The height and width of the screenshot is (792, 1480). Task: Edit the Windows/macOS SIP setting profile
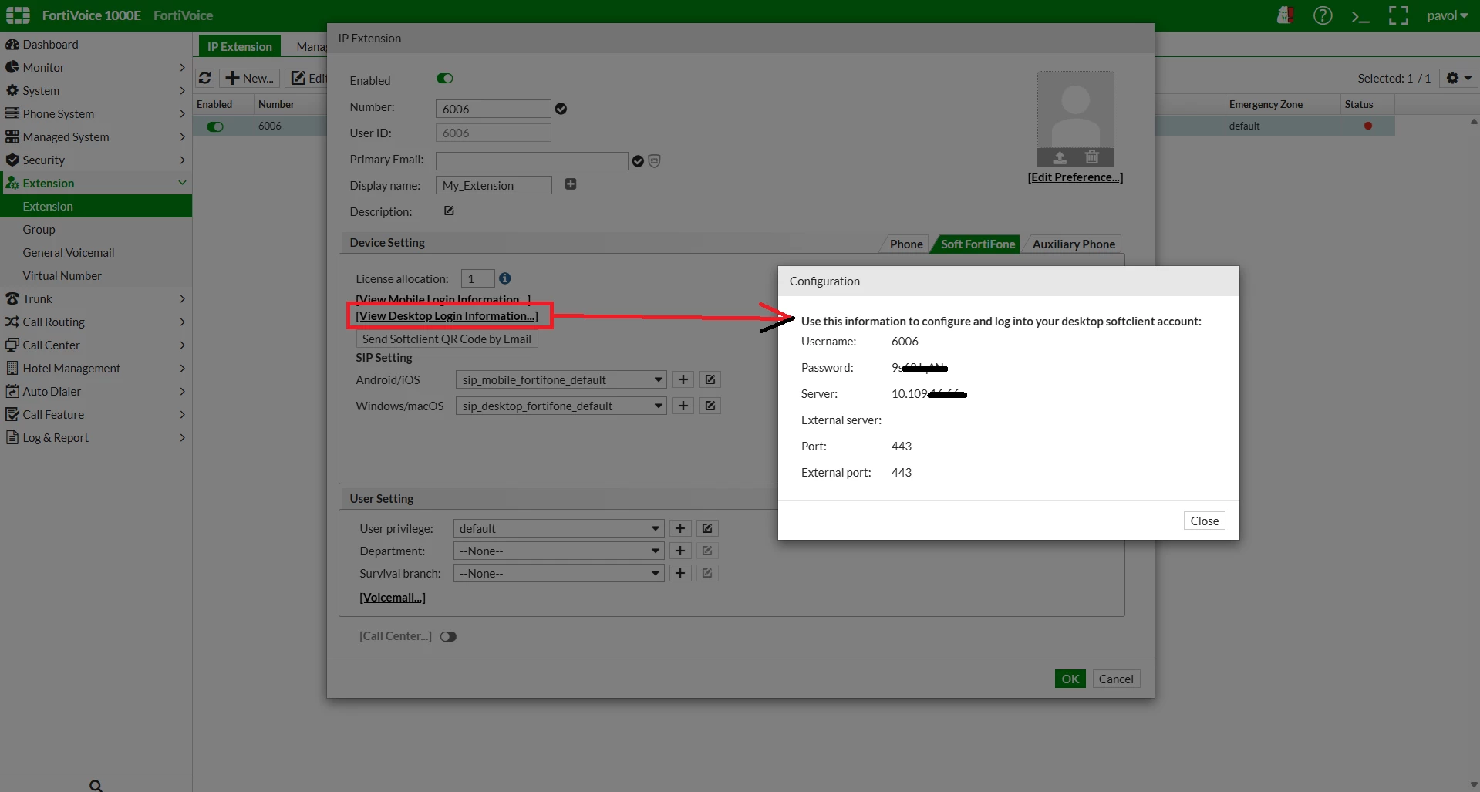coord(710,406)
